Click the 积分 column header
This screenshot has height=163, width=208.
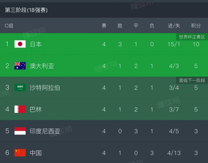(196, 26)
